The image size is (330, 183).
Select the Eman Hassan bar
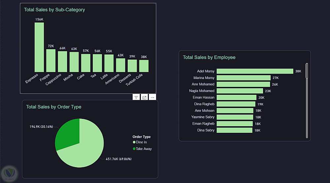tap(237, 97)
